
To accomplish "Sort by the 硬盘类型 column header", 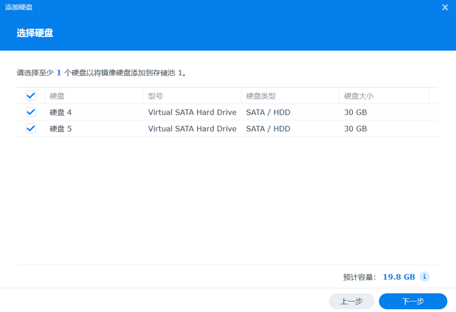I will (290, 96).
